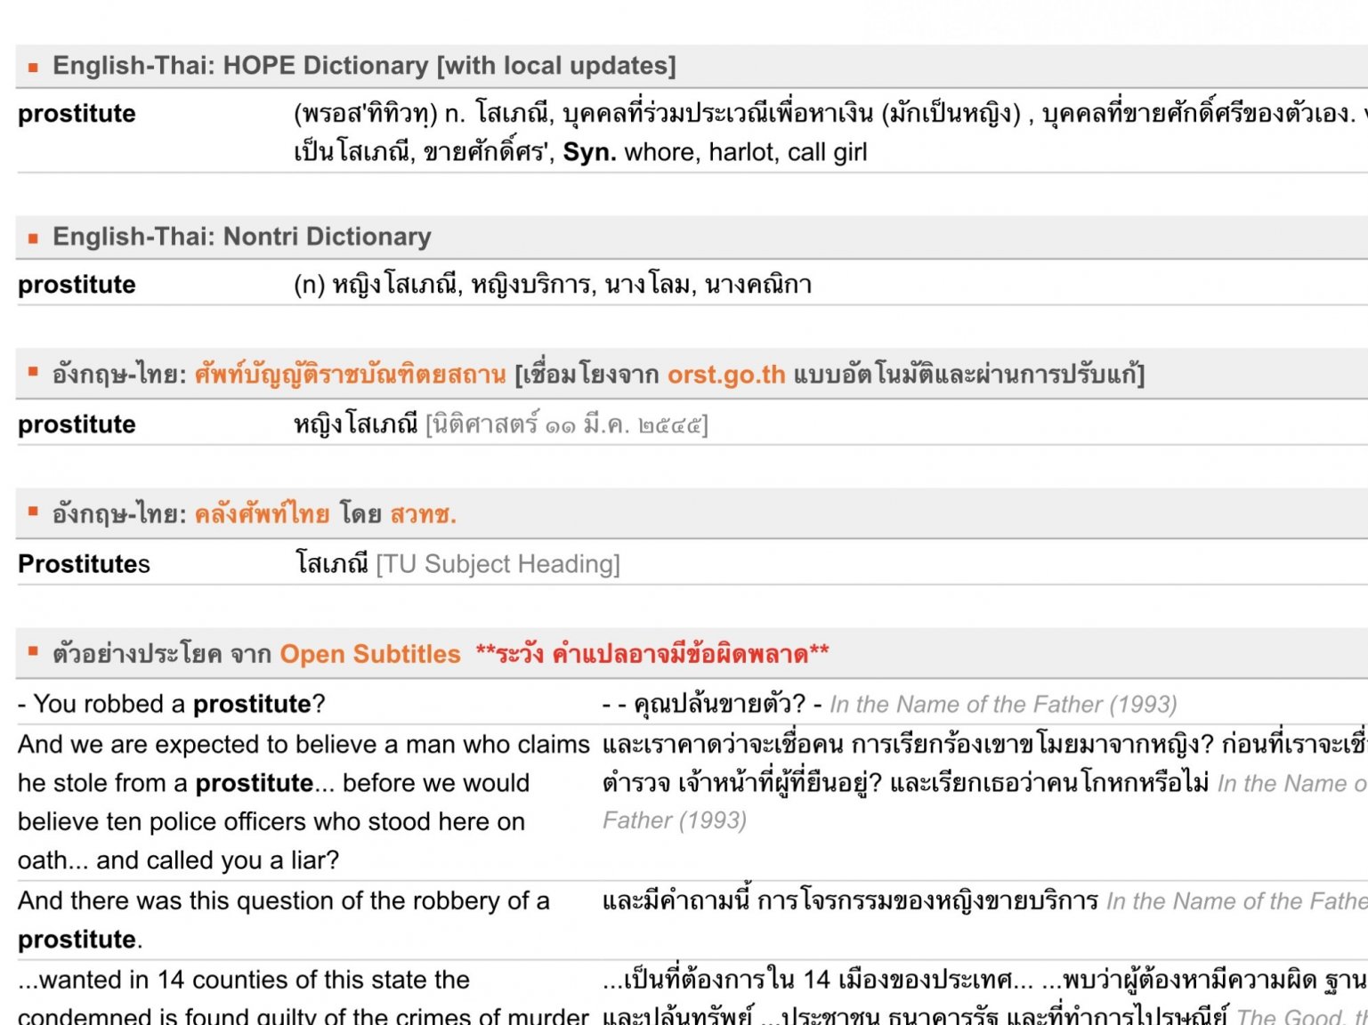
Task: Click the [นิติศาสตร์ ๑๑ มี.ค. ๒๕๔๕] source tag
Action: tap(566, 425)
